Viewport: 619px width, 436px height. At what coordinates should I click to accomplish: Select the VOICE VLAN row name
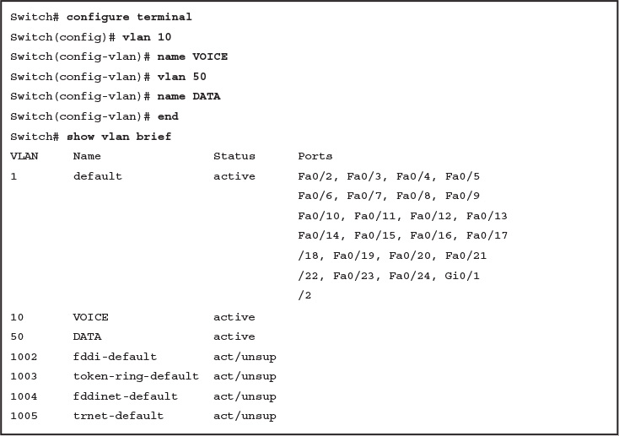(x=90, y=317)
